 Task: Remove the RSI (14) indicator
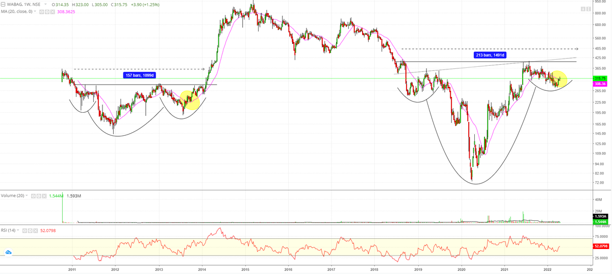[x=36, y=231]
